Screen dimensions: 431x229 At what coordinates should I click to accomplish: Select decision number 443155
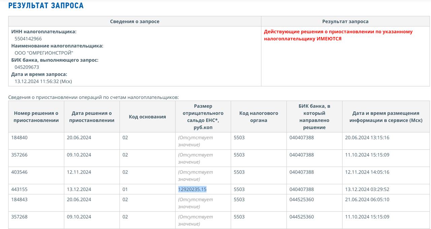click(20, 189)
